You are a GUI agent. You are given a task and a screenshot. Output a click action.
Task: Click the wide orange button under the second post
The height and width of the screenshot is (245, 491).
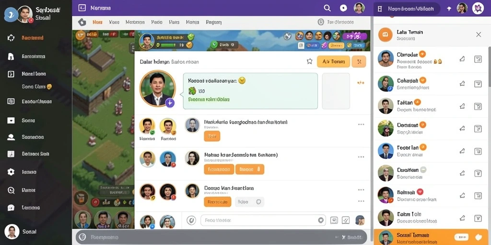point(219,169)
